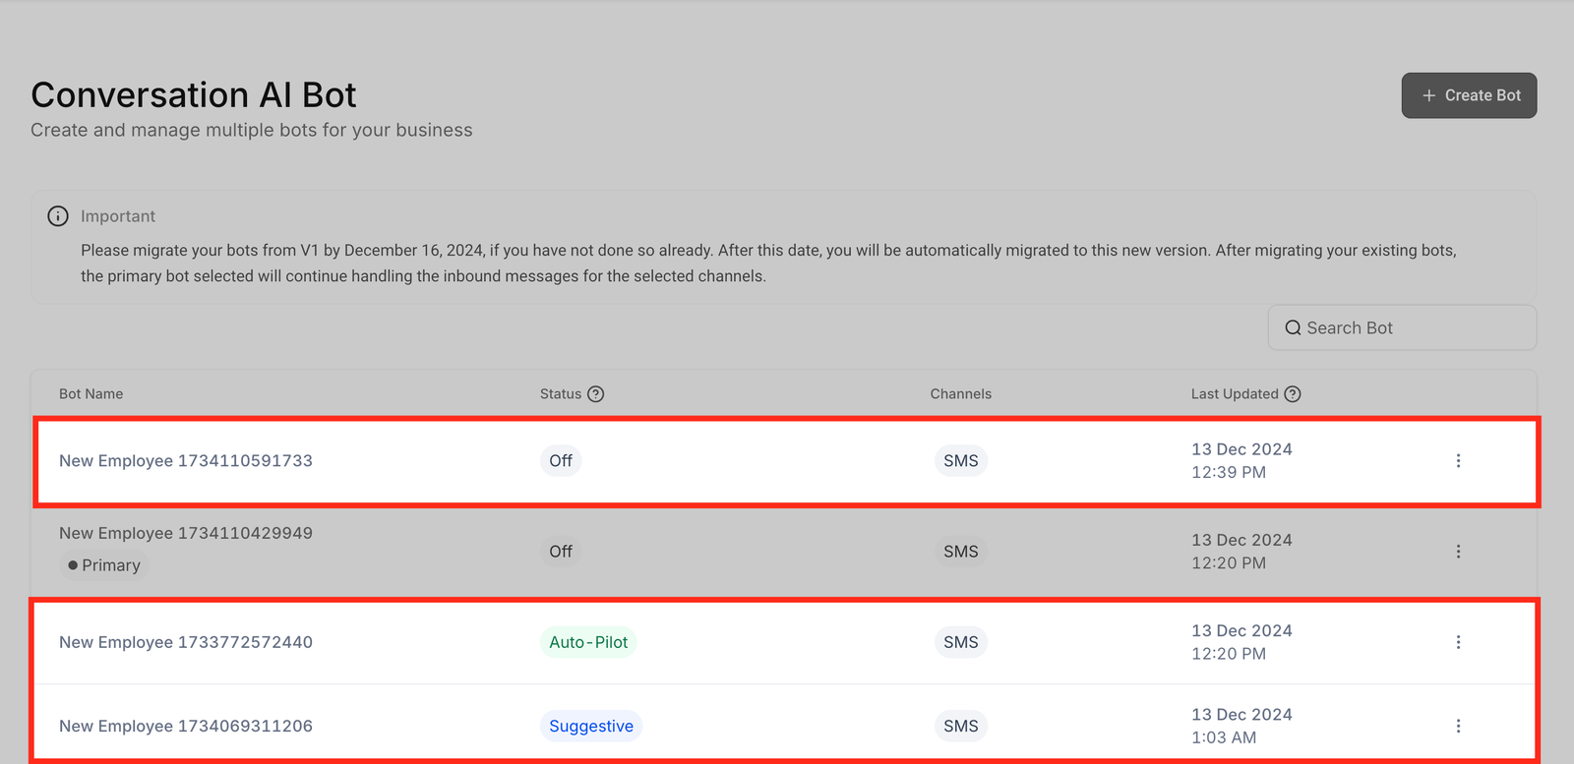Select bot New Employee 1733772572440
The width and height of the screenshot is (1574, 764).
click(x=186, y=642)
